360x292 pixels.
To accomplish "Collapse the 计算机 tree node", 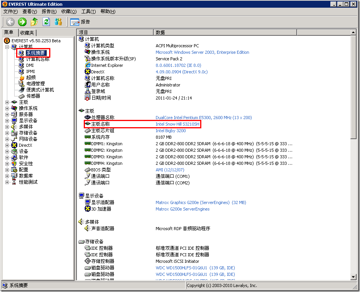I will [x=7, y=47].
